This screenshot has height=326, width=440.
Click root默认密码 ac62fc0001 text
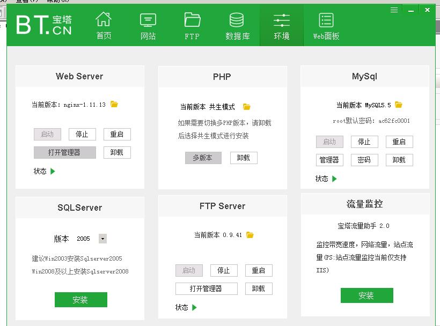pyautogui.click(x=371, y=121)
